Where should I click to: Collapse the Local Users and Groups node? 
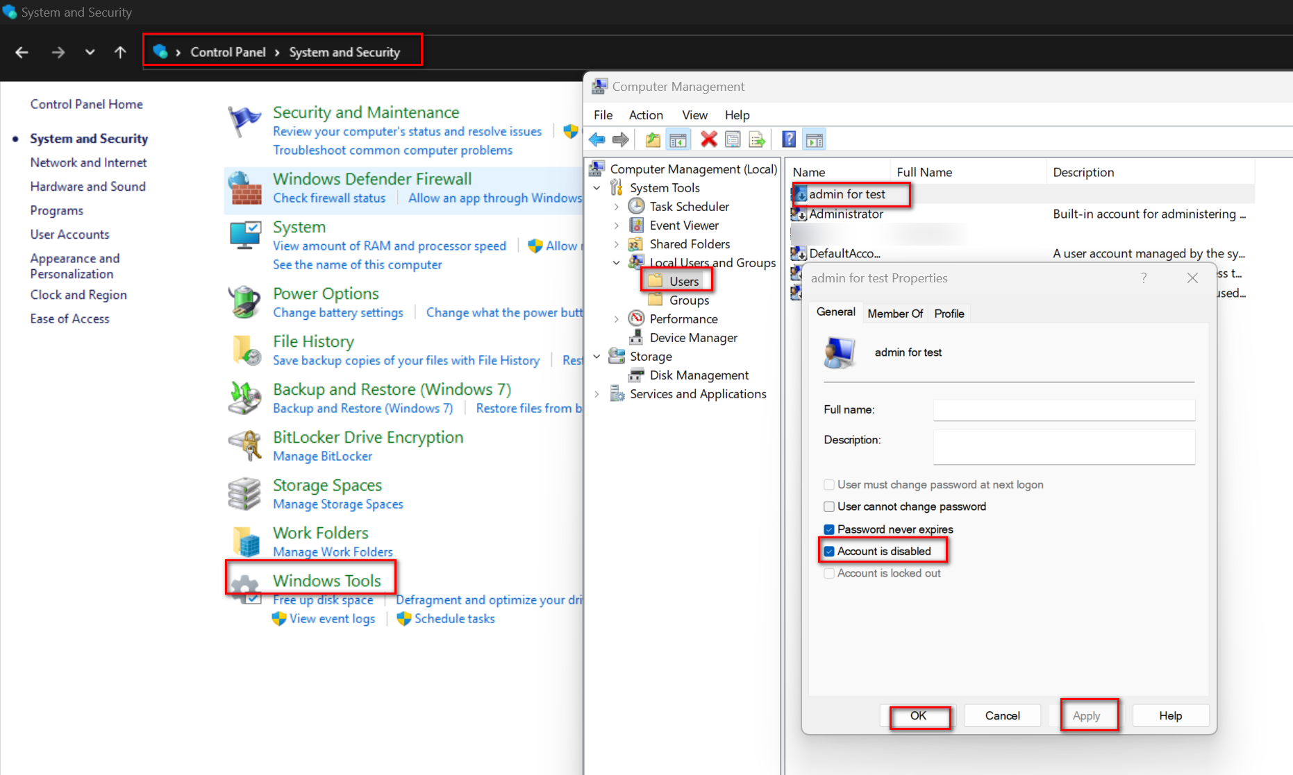[616, 263]
